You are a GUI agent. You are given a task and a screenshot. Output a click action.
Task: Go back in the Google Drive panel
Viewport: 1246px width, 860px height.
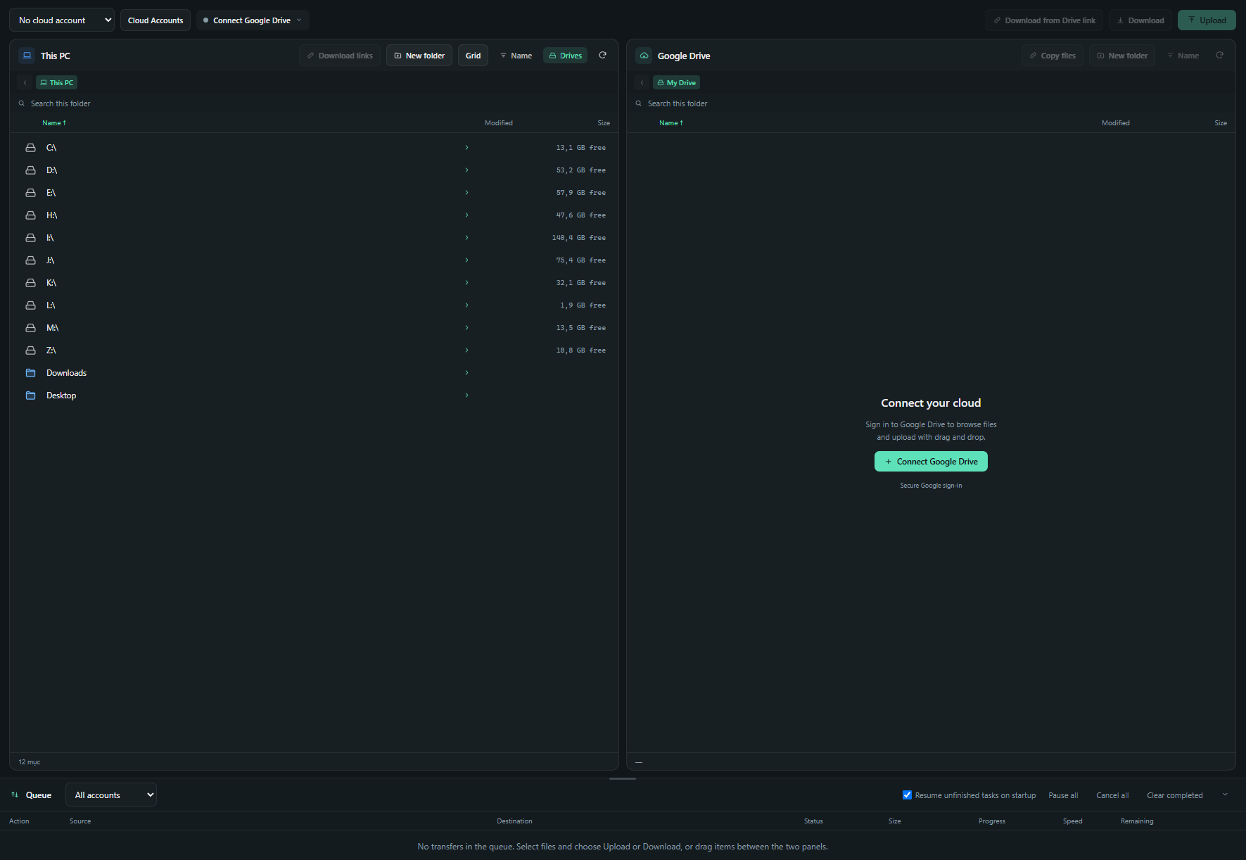(642, 82)
